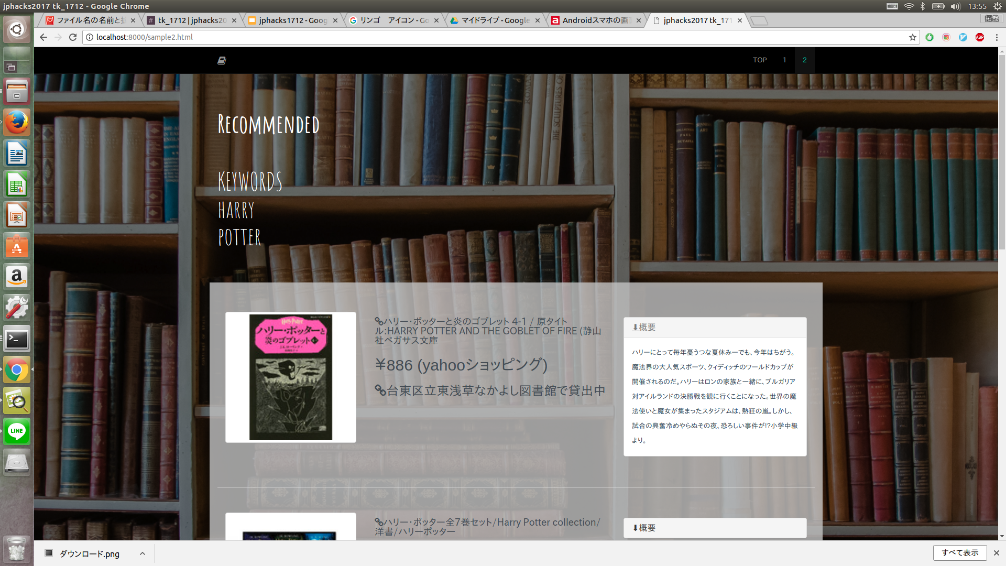Expand the first 概要 summary panel

644,327
